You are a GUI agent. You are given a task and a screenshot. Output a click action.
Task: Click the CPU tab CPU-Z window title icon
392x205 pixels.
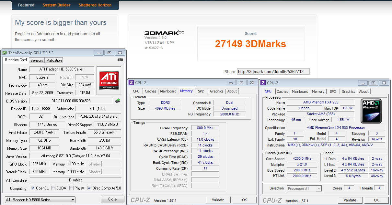(263, 83)
